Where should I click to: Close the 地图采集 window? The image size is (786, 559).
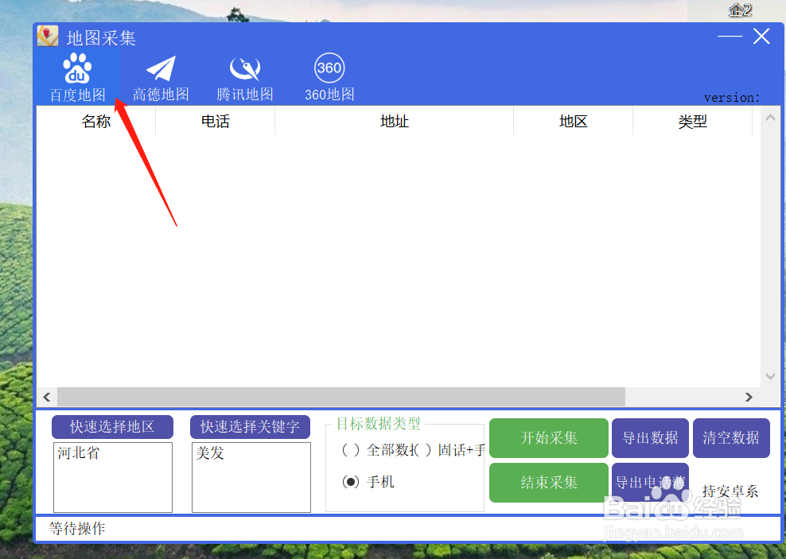(x=761, y=36)
